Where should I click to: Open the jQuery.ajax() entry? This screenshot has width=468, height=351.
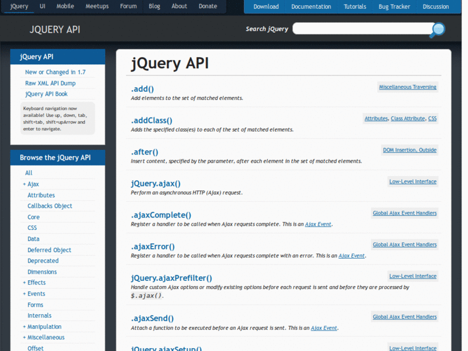click(x=156, y=184)
